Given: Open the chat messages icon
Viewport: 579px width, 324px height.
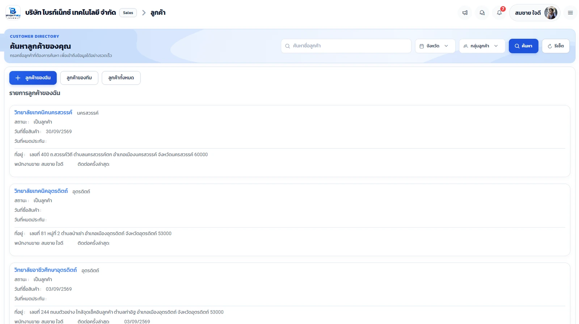Looking at the screenshot, I should (x=482, y=13).
